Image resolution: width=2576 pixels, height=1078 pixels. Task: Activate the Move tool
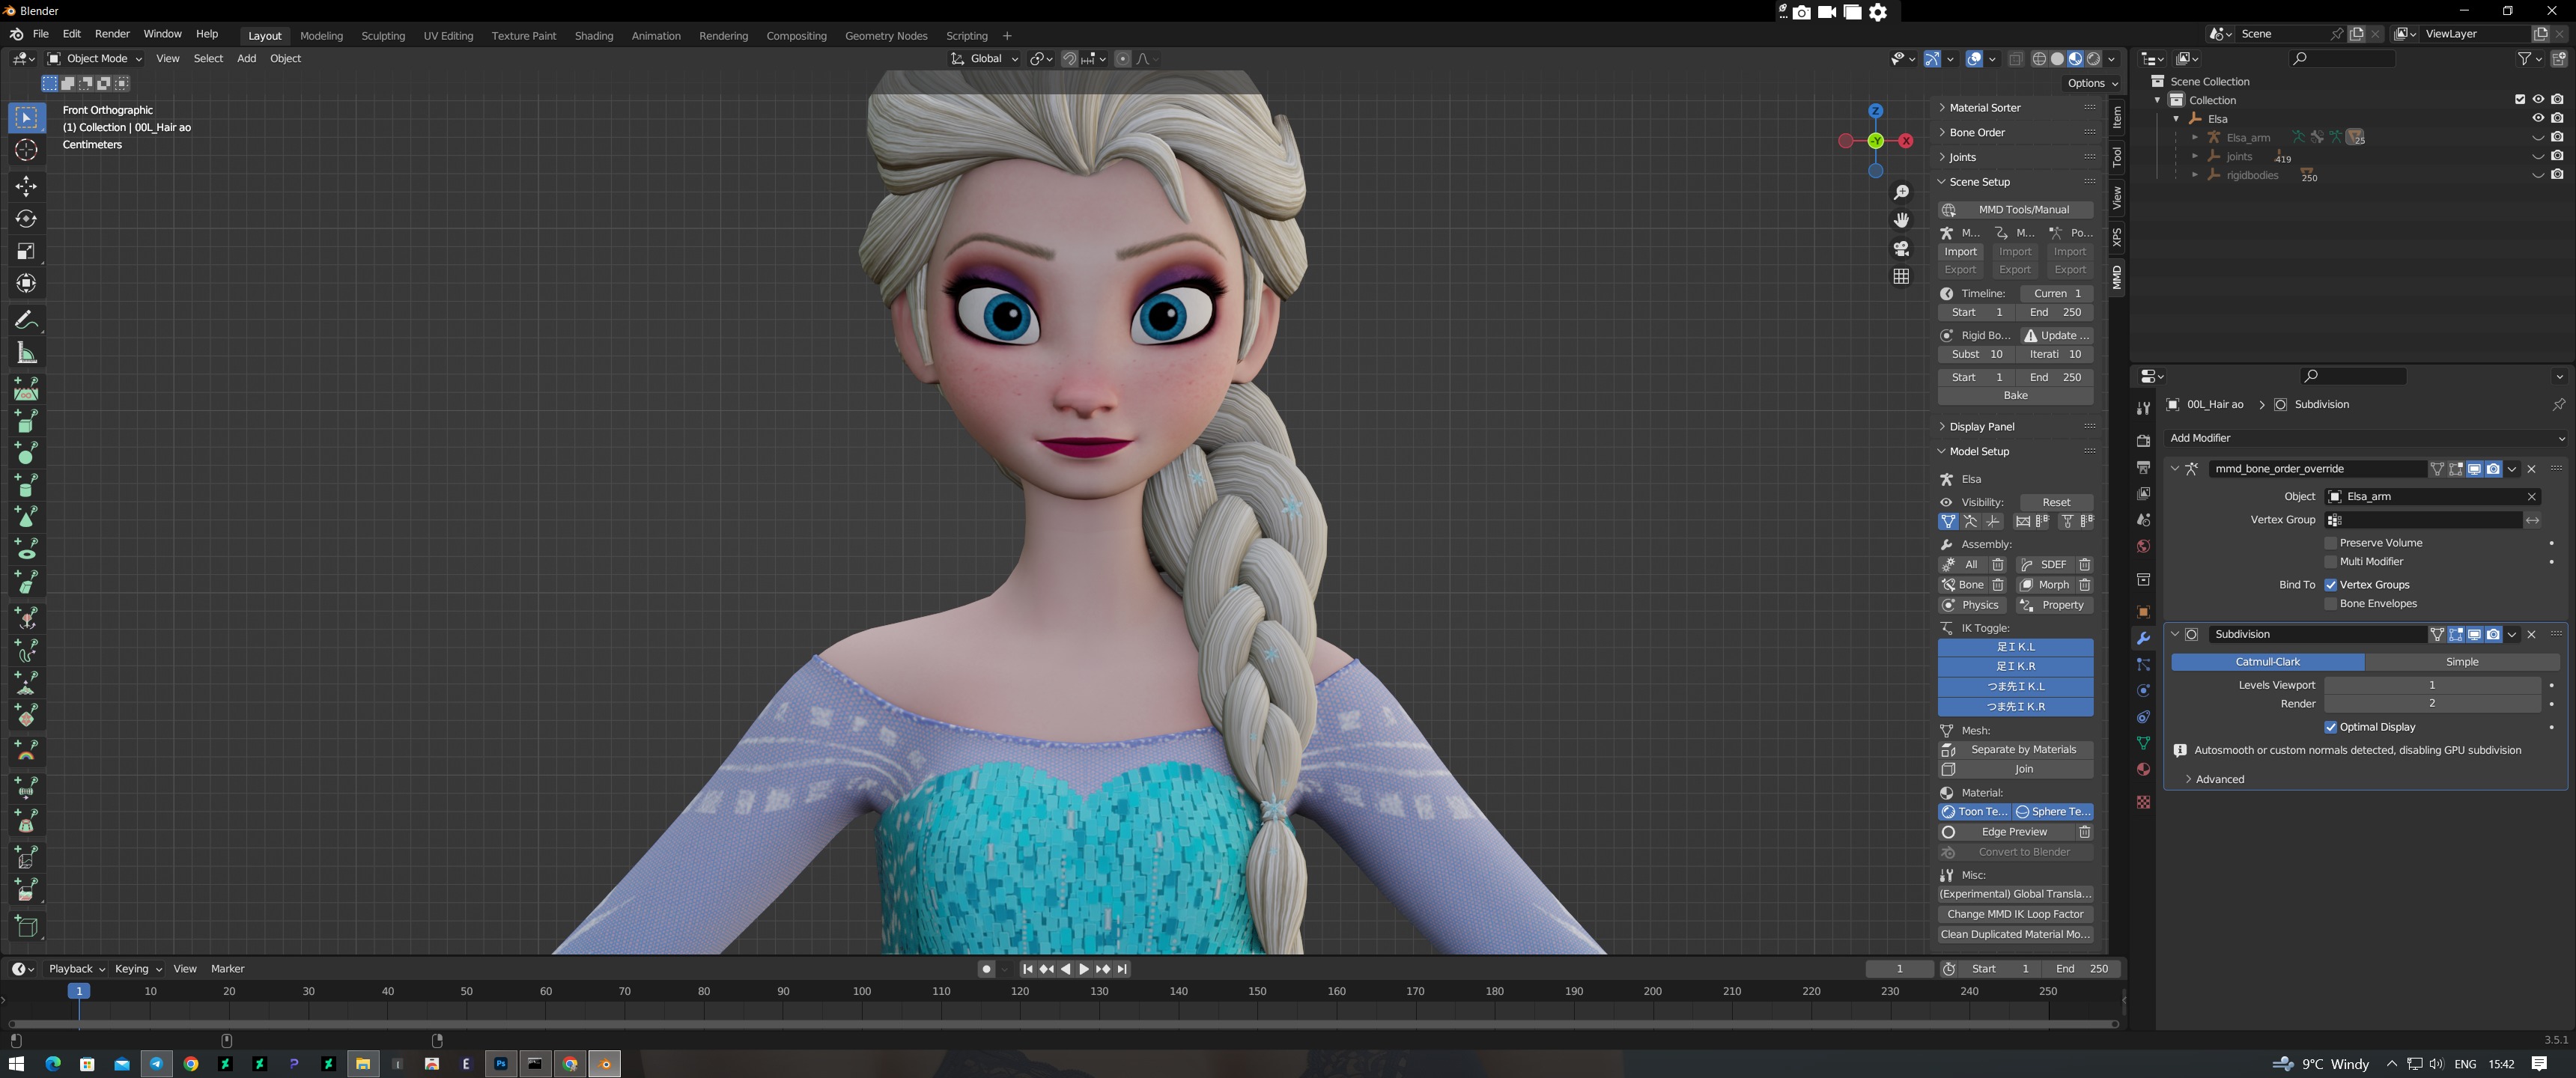26,186
